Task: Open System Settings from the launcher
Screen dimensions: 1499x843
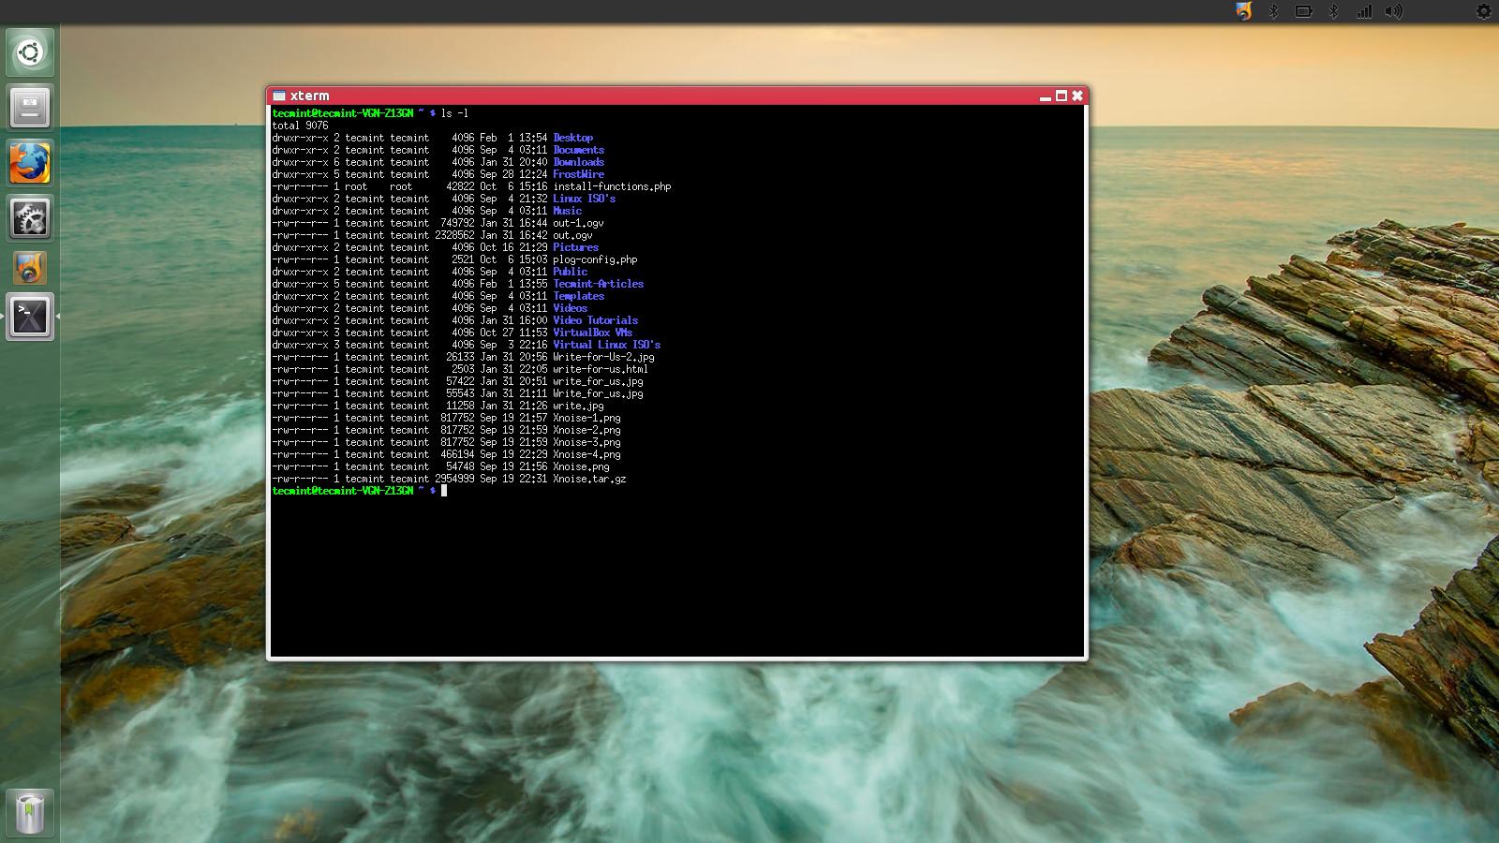Action: (29, 217)
